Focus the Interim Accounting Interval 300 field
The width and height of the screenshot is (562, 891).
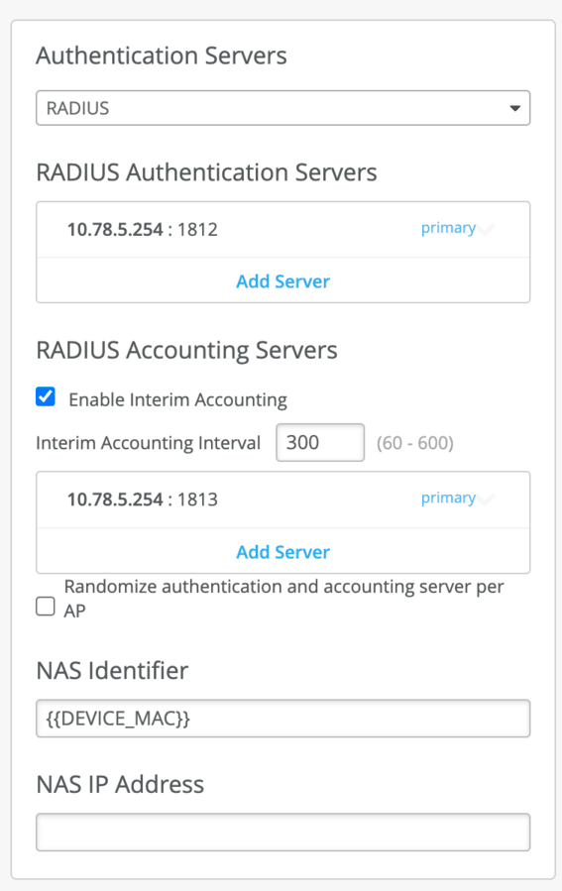pyautogui.click(x=320, y=442)
